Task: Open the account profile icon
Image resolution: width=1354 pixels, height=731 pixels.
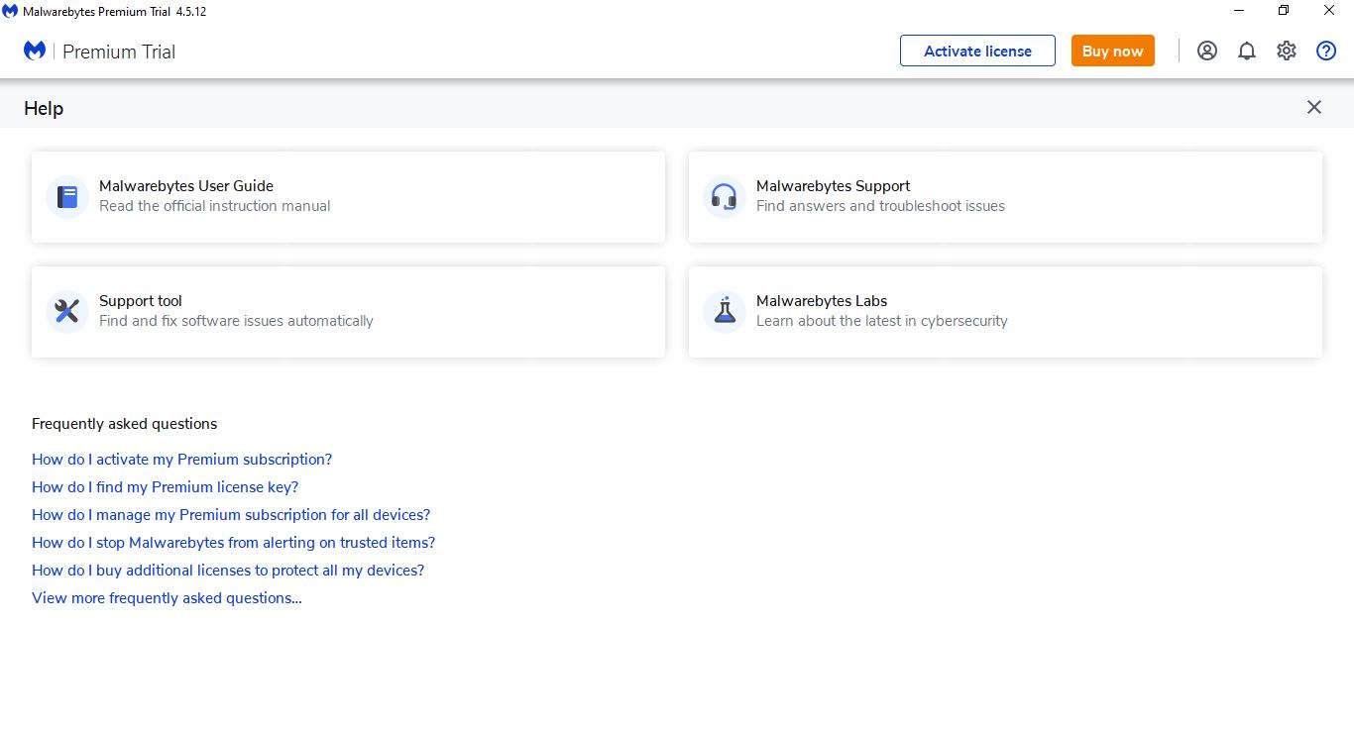Action: coord(1207,51)
